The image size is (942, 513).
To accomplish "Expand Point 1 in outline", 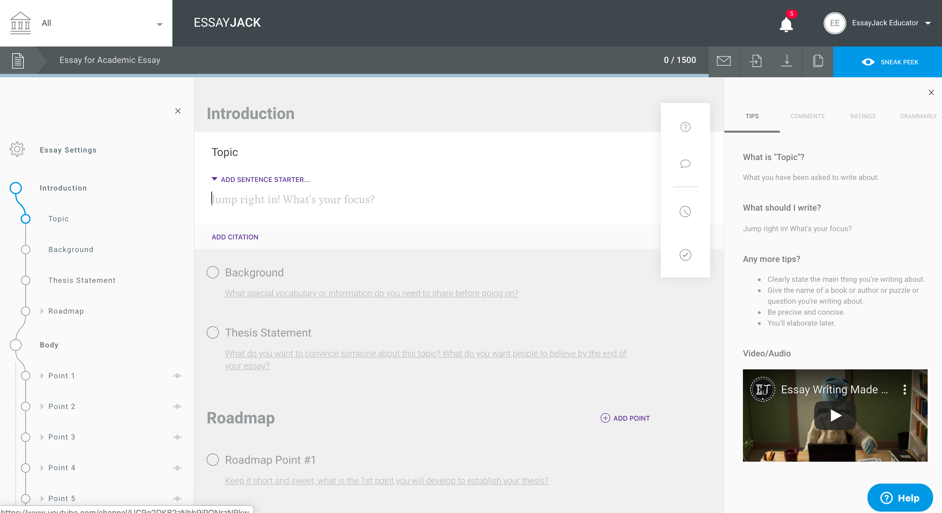I will coord(42,376).
